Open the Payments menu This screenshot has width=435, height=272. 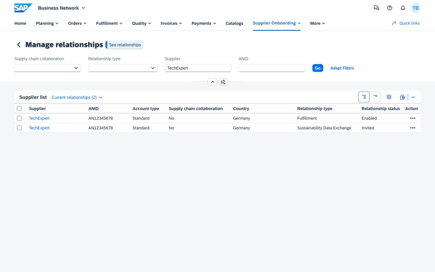[x=204, y=23]
